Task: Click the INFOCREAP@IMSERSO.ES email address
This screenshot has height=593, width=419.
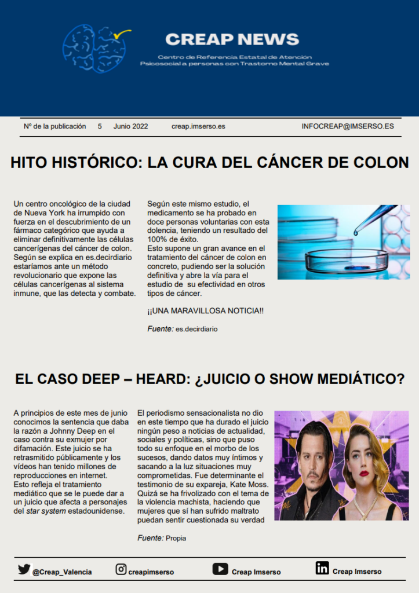Action: pyautogui.click(x=348, y=126)
